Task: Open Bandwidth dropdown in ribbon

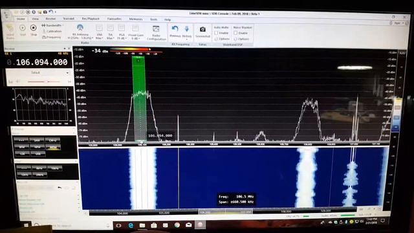Action: (52, 25)
